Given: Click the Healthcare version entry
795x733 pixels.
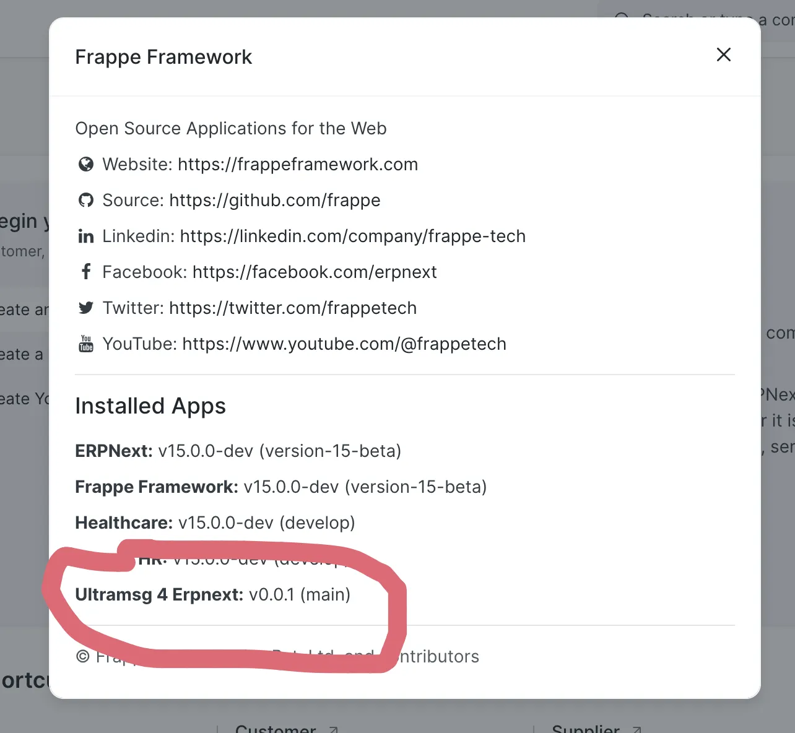Looking at the screenshot, I should point(215,523).
